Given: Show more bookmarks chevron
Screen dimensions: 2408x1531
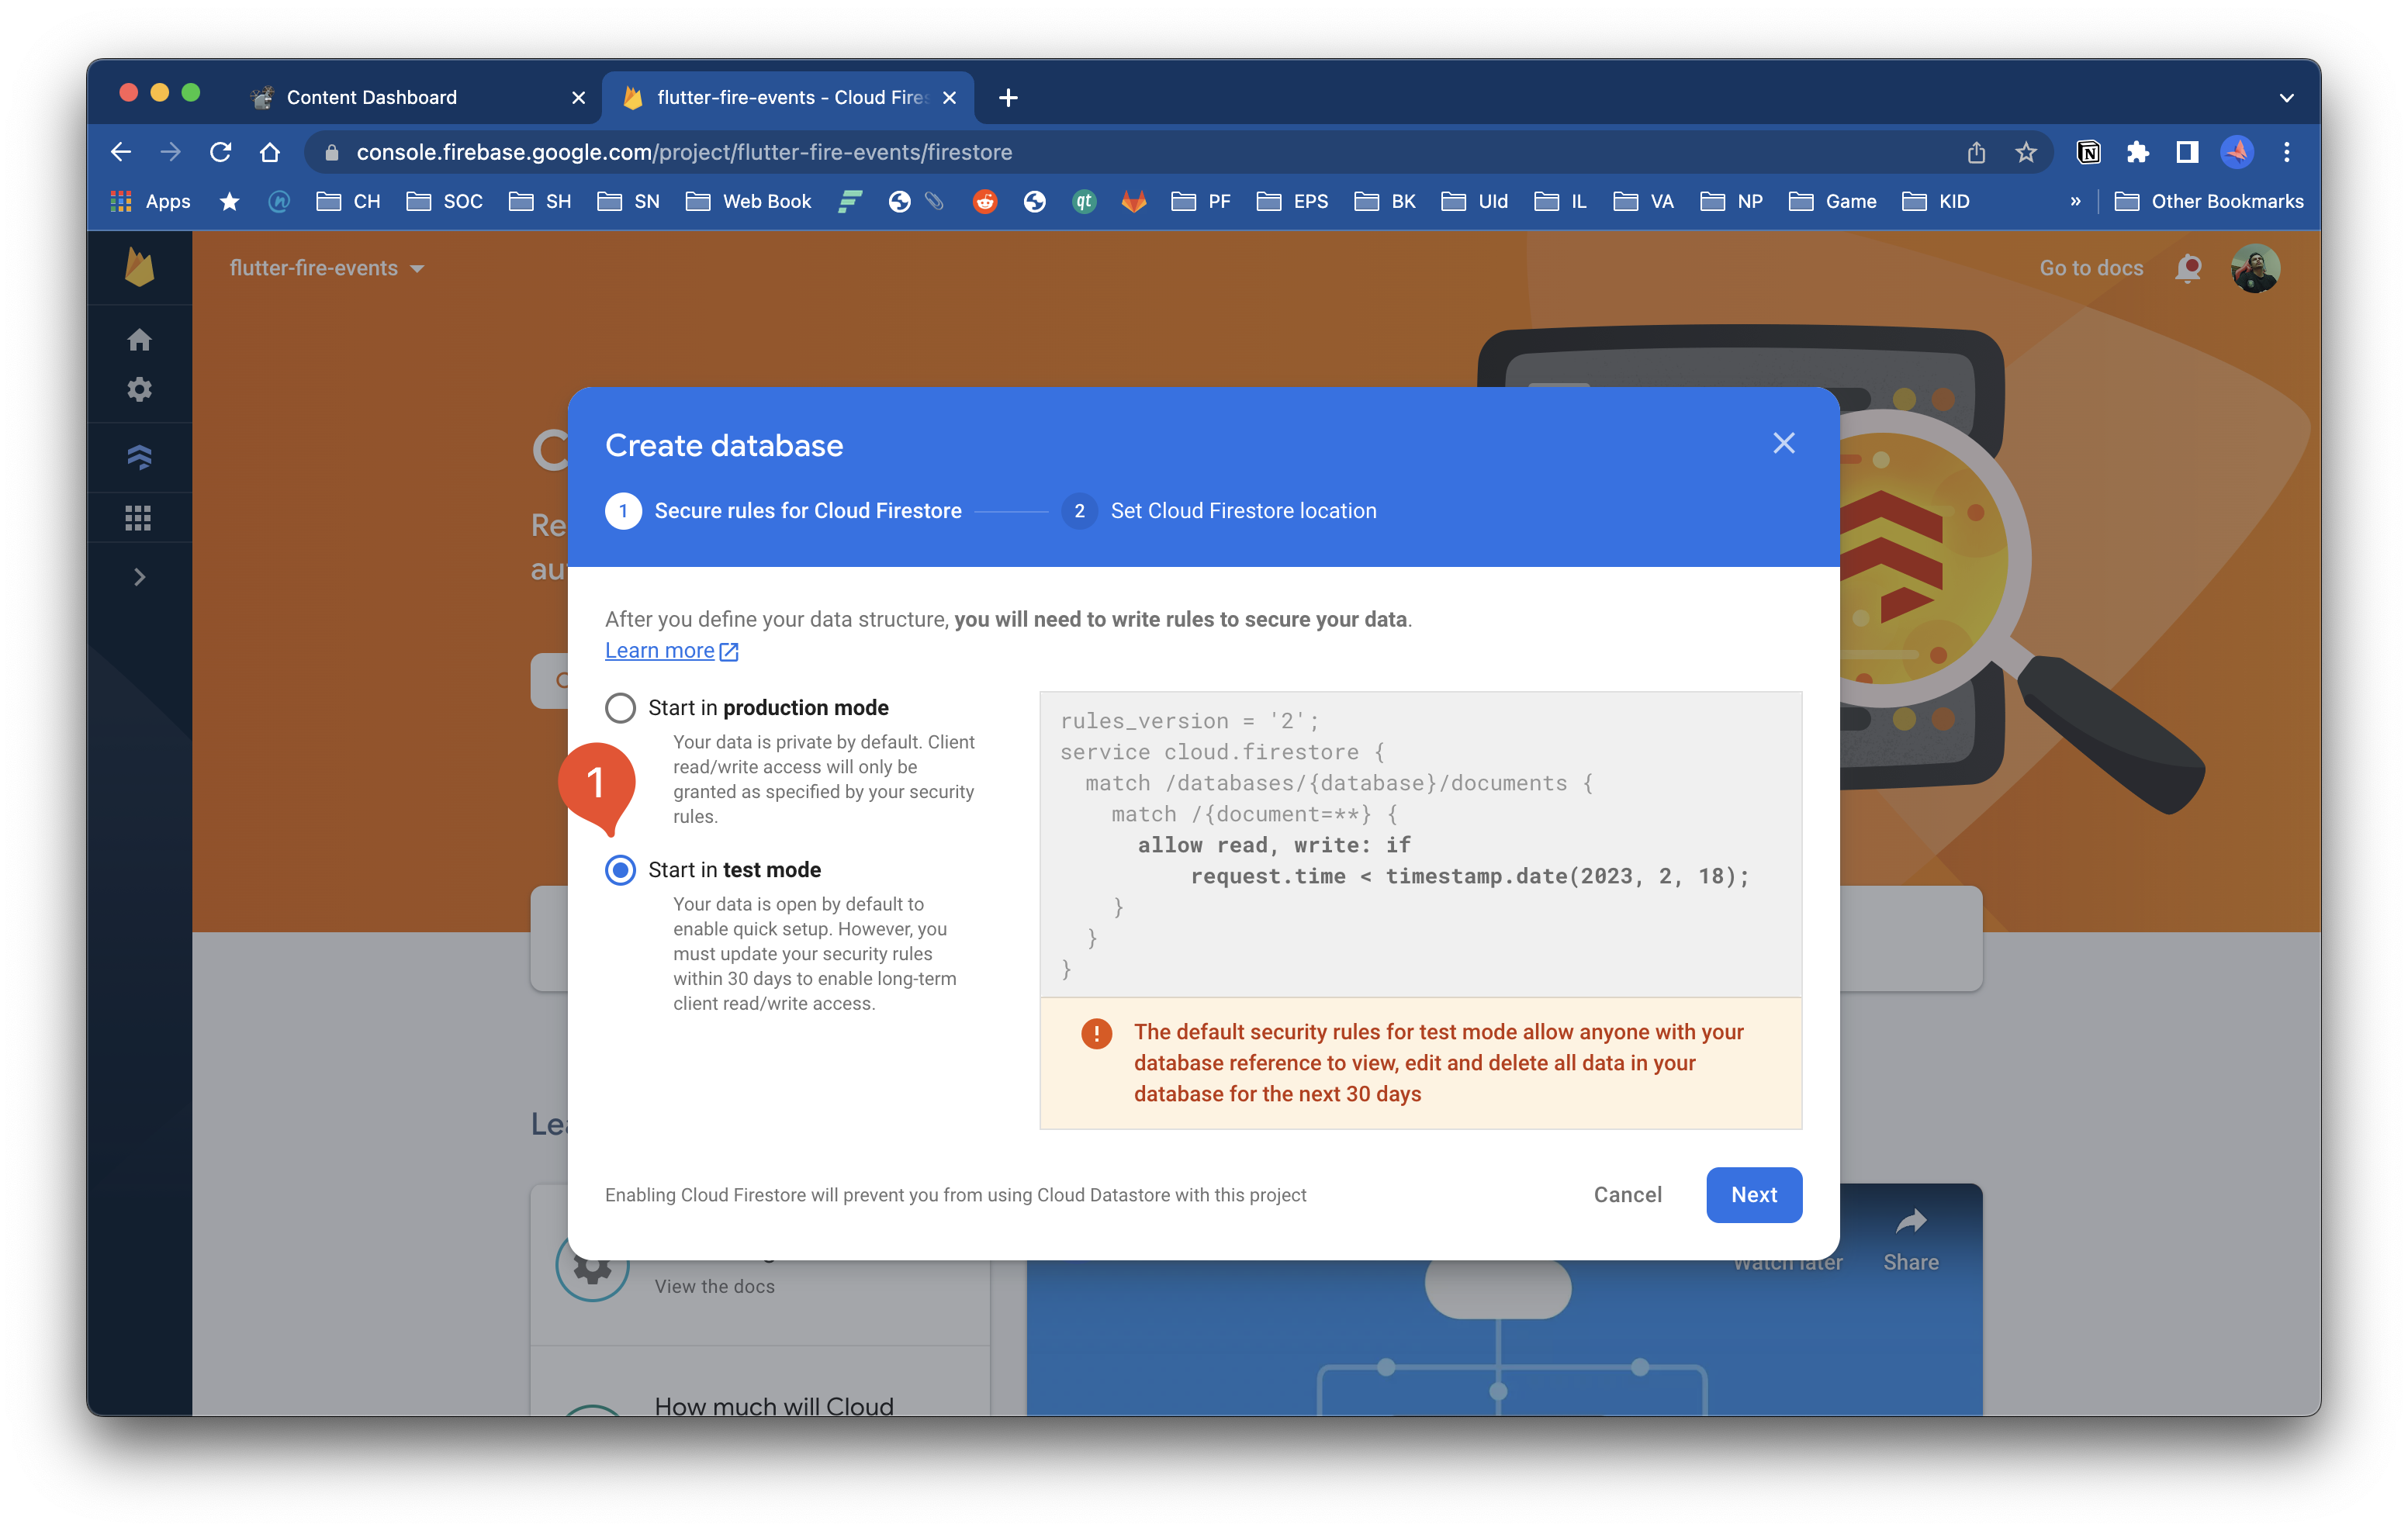Looking at the screenshot, I should 2075,202.
